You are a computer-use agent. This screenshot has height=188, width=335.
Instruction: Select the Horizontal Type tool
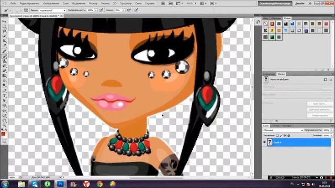tap(4, 96)
